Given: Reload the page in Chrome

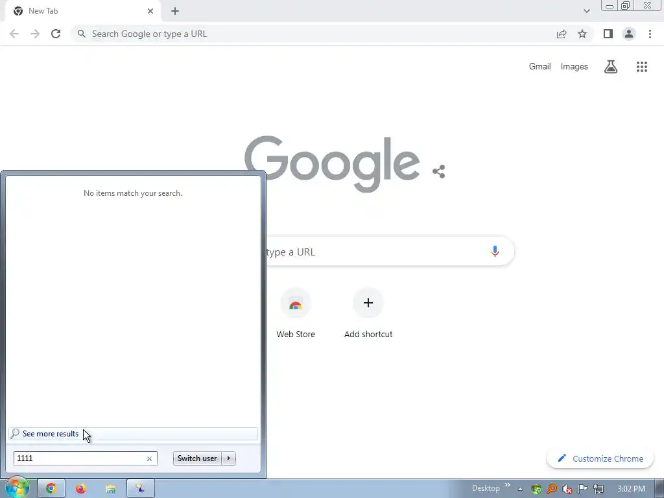Looking at the screenshot, I should click(56, 34).
